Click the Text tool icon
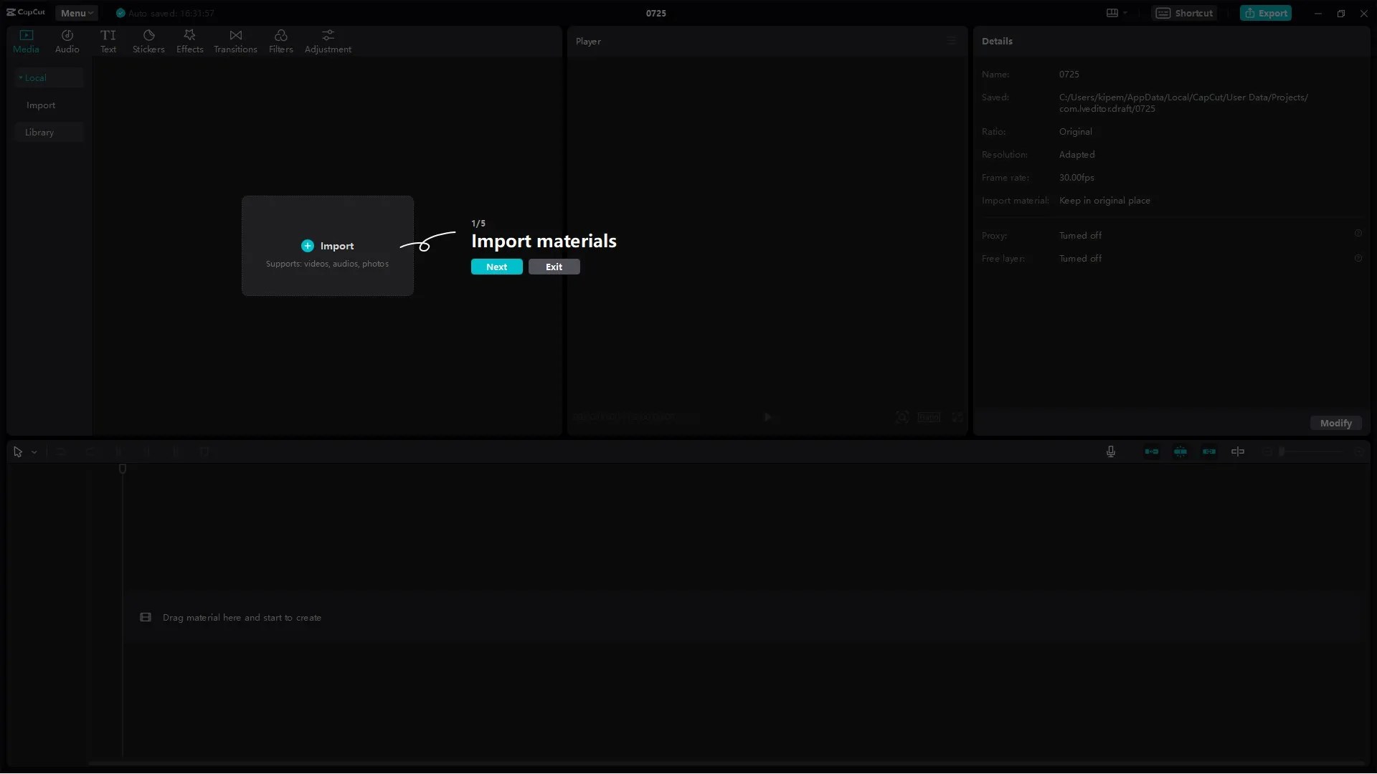 (x=108, y=35)
